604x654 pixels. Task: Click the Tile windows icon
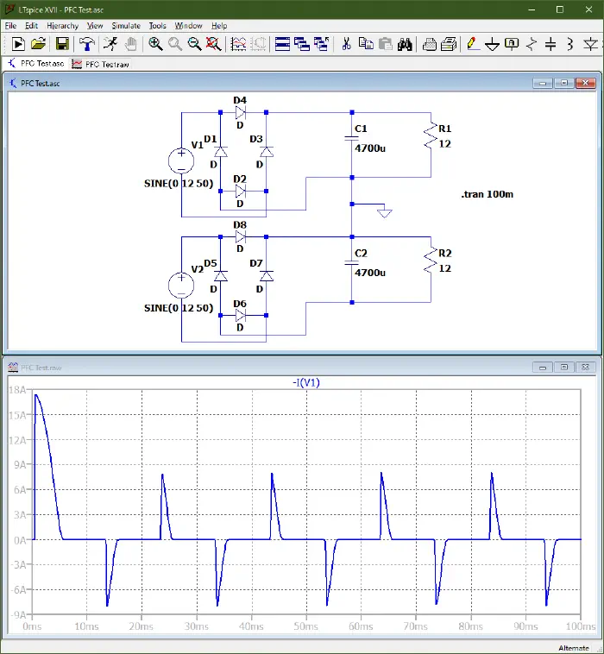click(x=282, y=44)
